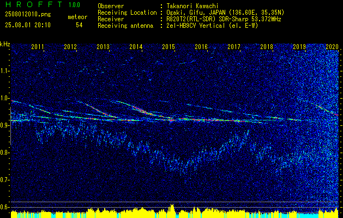Click R820T2(RTL-SDR) SDR-Sharp 53.372MHz text

[222, 19]
